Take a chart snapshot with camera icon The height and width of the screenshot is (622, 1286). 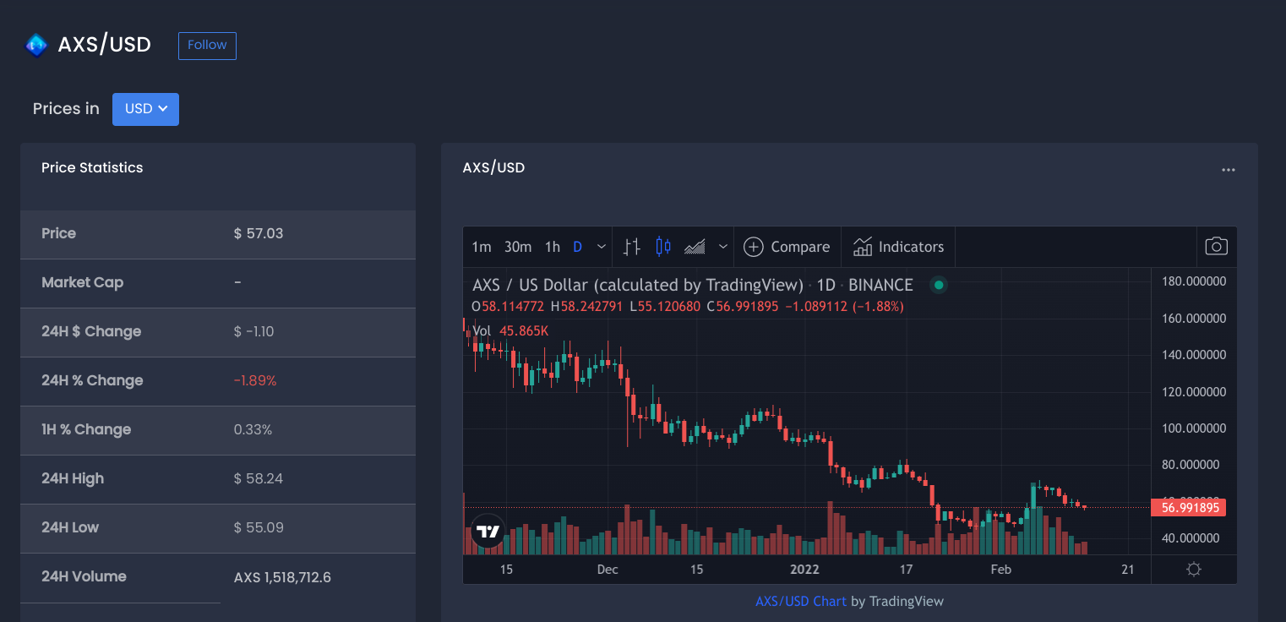pyautogui.click(x=1216, y=247)
